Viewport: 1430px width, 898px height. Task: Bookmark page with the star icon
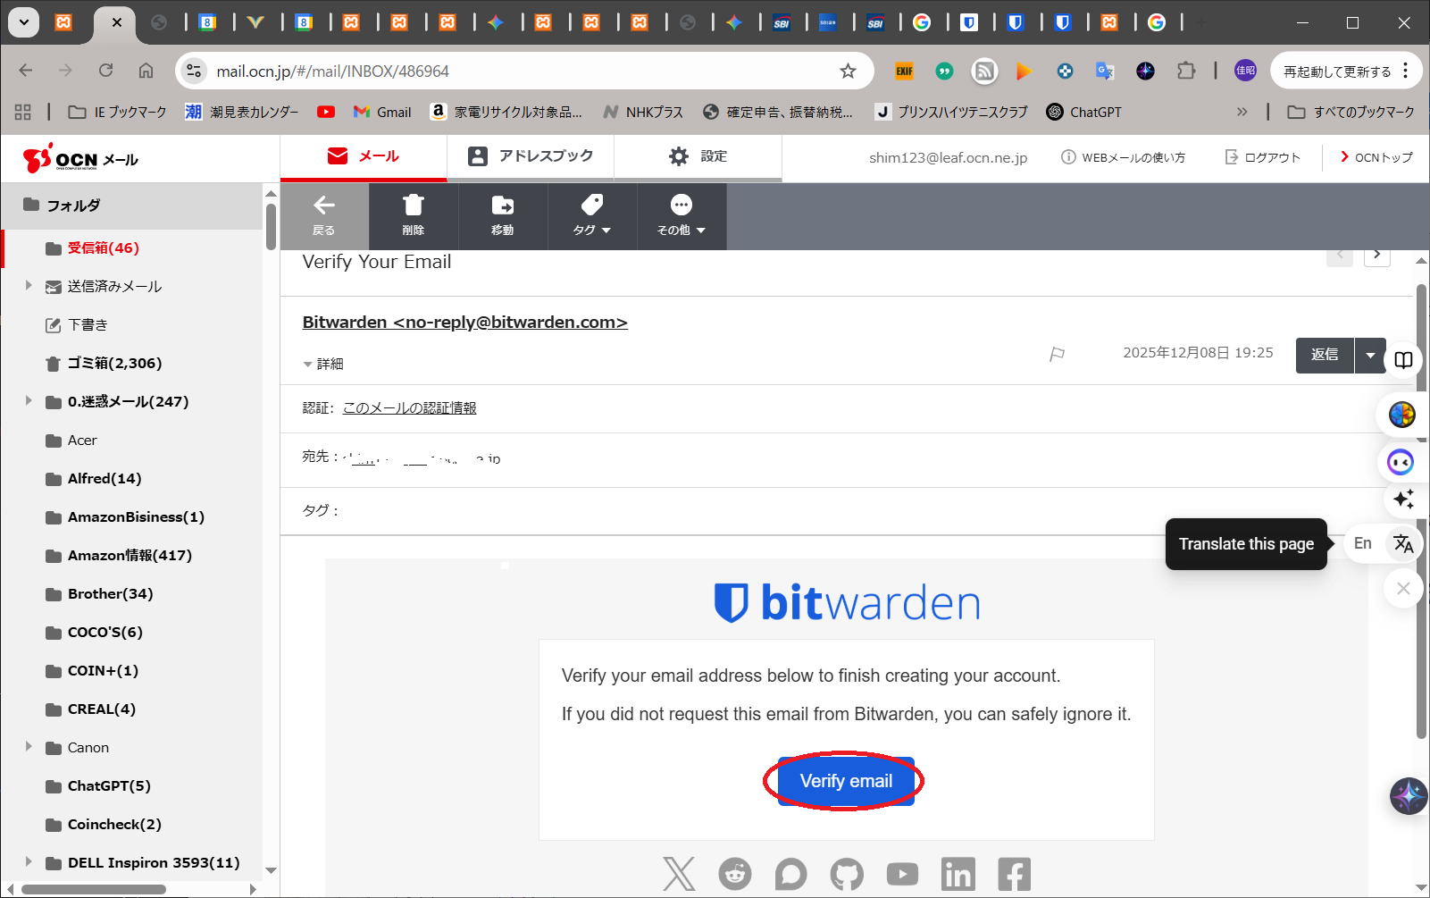(848, 71)
